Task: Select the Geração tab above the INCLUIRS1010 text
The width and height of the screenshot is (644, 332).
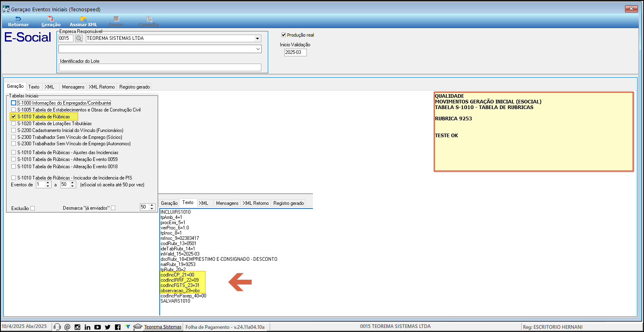Action: coord(169,203)
